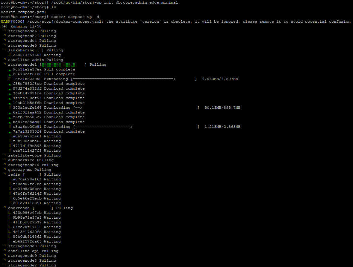Click the checkmark next to f55e7882f8cc
The height and width of the screenshot is (267, 353).
[10, 84]
